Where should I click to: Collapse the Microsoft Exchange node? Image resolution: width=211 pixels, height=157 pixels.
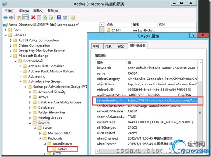(11, 56)
